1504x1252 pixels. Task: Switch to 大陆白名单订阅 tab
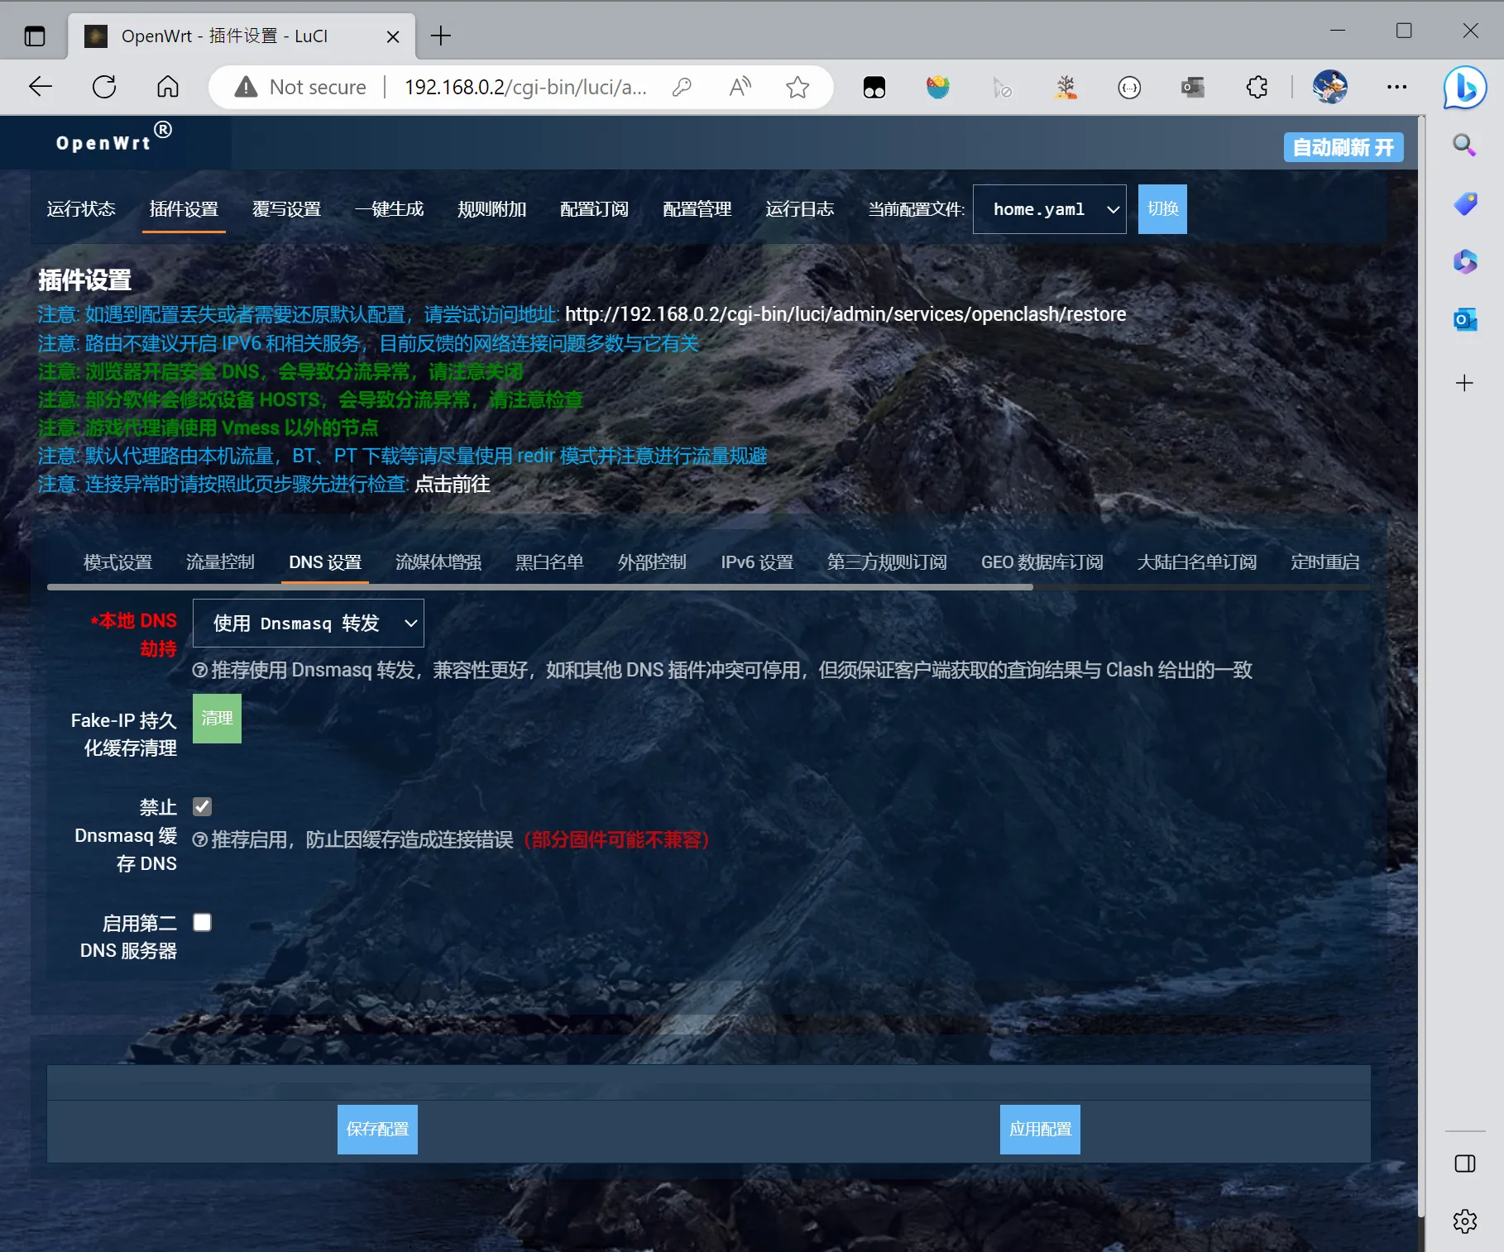click(1196, 562)
